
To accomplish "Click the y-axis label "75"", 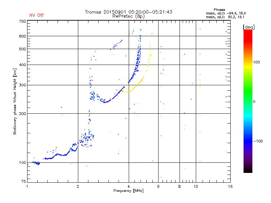I will pos(24,181).
